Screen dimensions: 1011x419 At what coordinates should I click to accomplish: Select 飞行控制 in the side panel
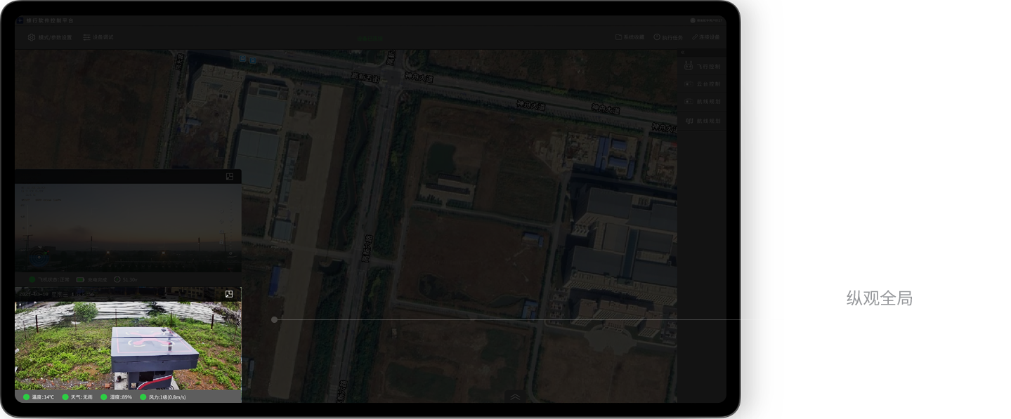pyautogui.click(x=703, y=67)
